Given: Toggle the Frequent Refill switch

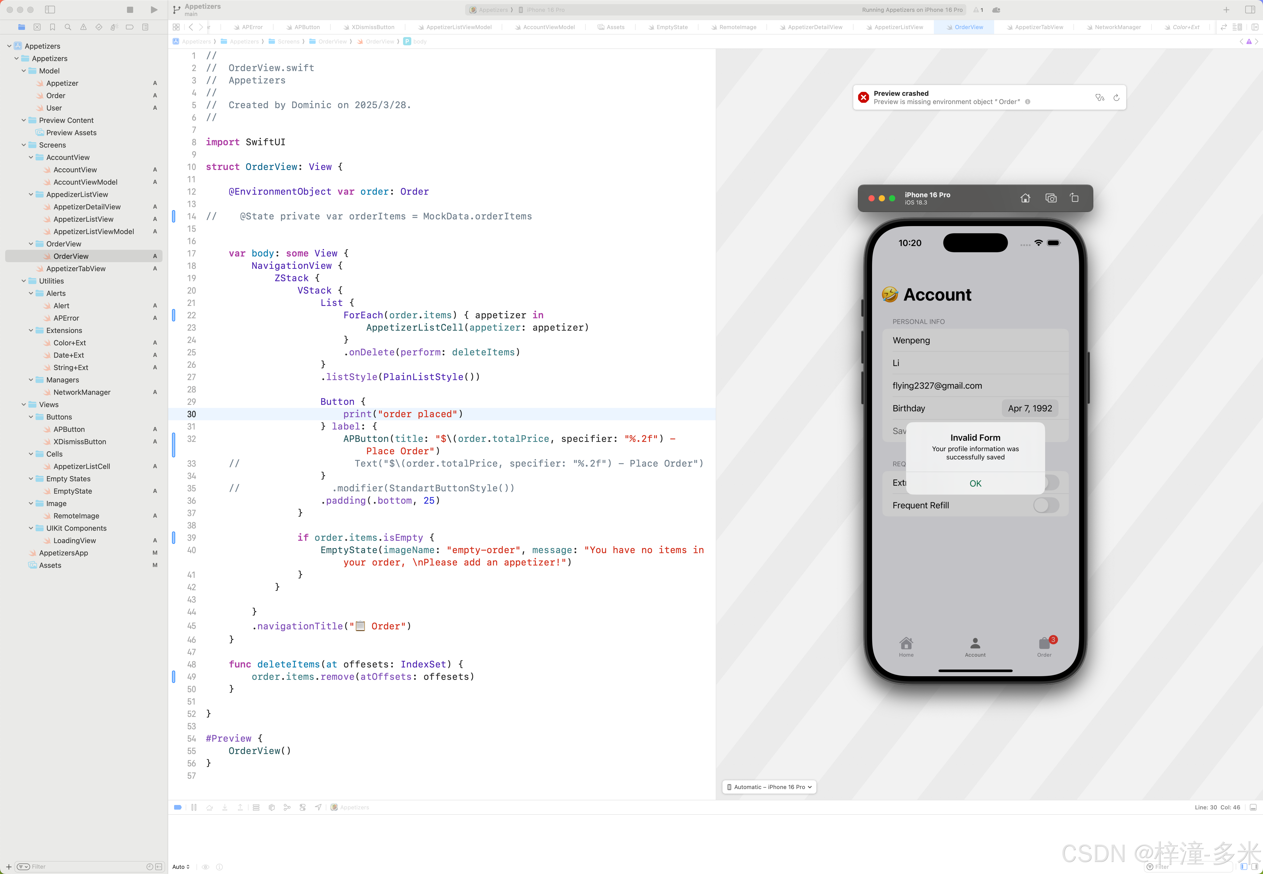Looking at the screenshot, I should pos(1046,505).
